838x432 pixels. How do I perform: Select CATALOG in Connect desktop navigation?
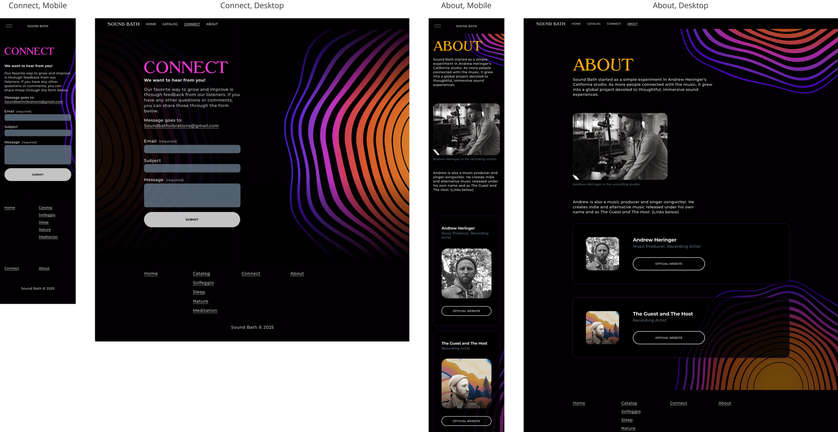coord(170,24)
